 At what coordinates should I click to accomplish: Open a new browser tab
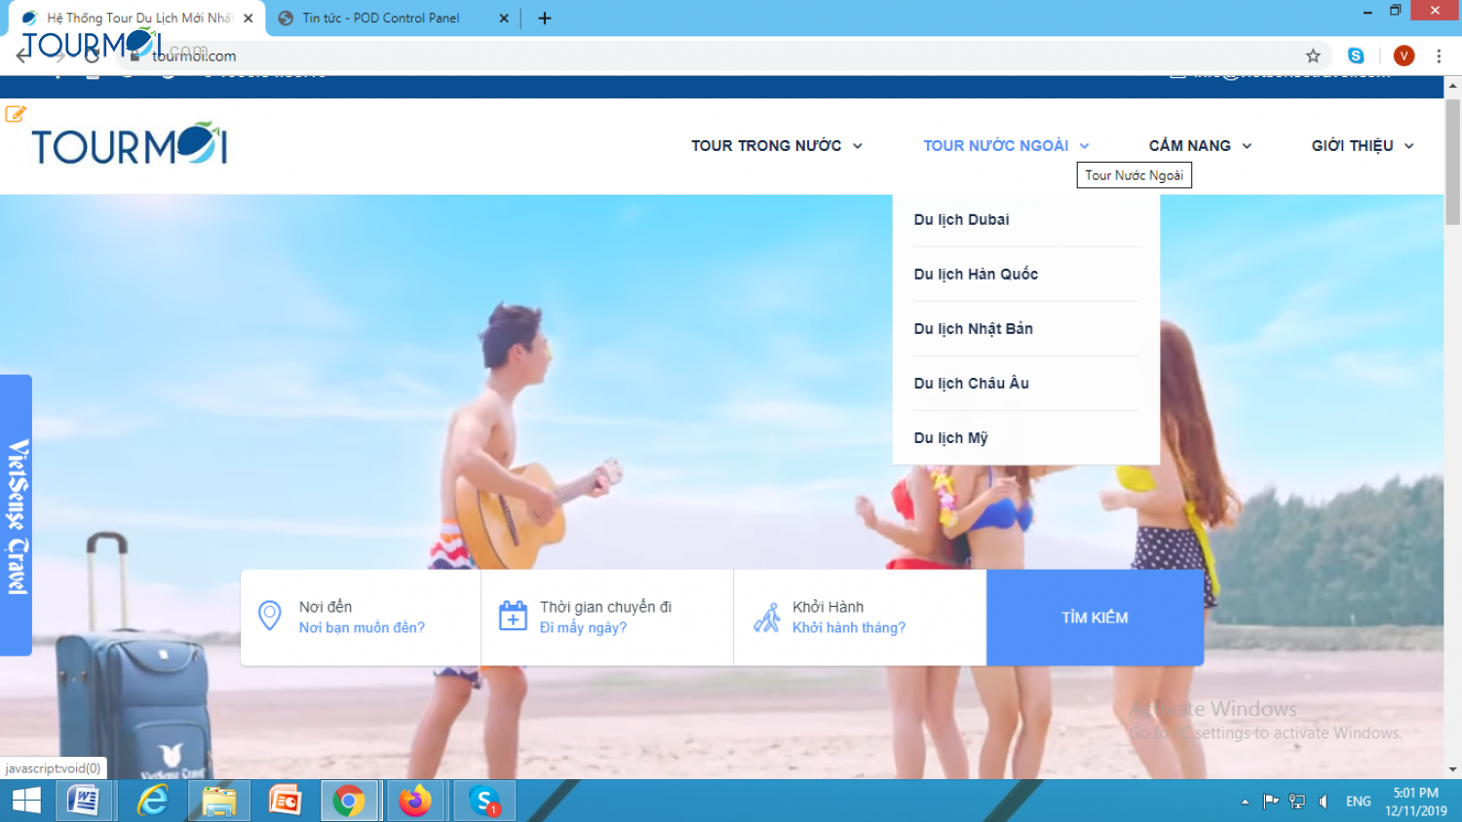pos(545,18)
